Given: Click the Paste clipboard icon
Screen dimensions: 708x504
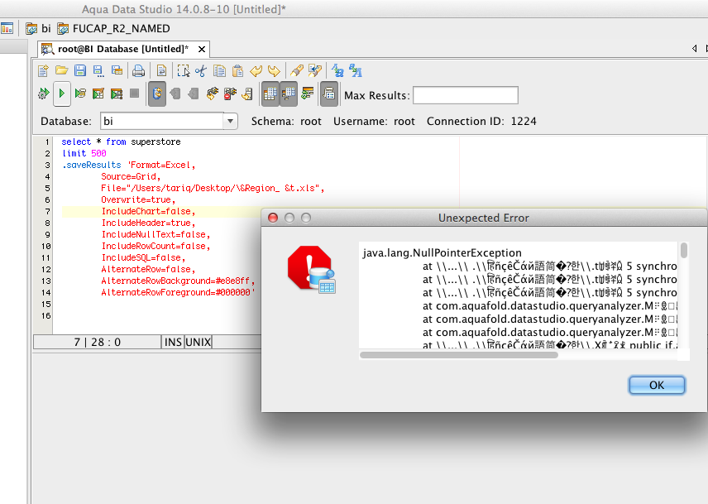Looking at the screenshot, I should pos(237,70).
